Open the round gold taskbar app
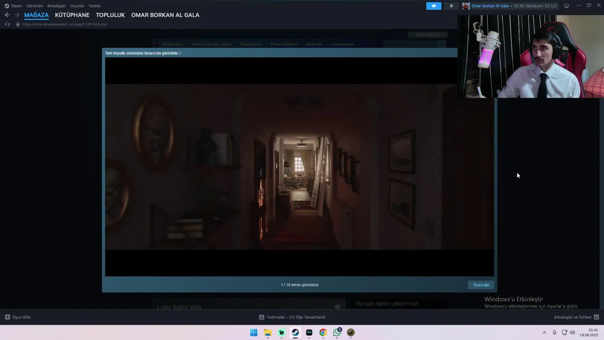604x340 pixels. (351, 332)
